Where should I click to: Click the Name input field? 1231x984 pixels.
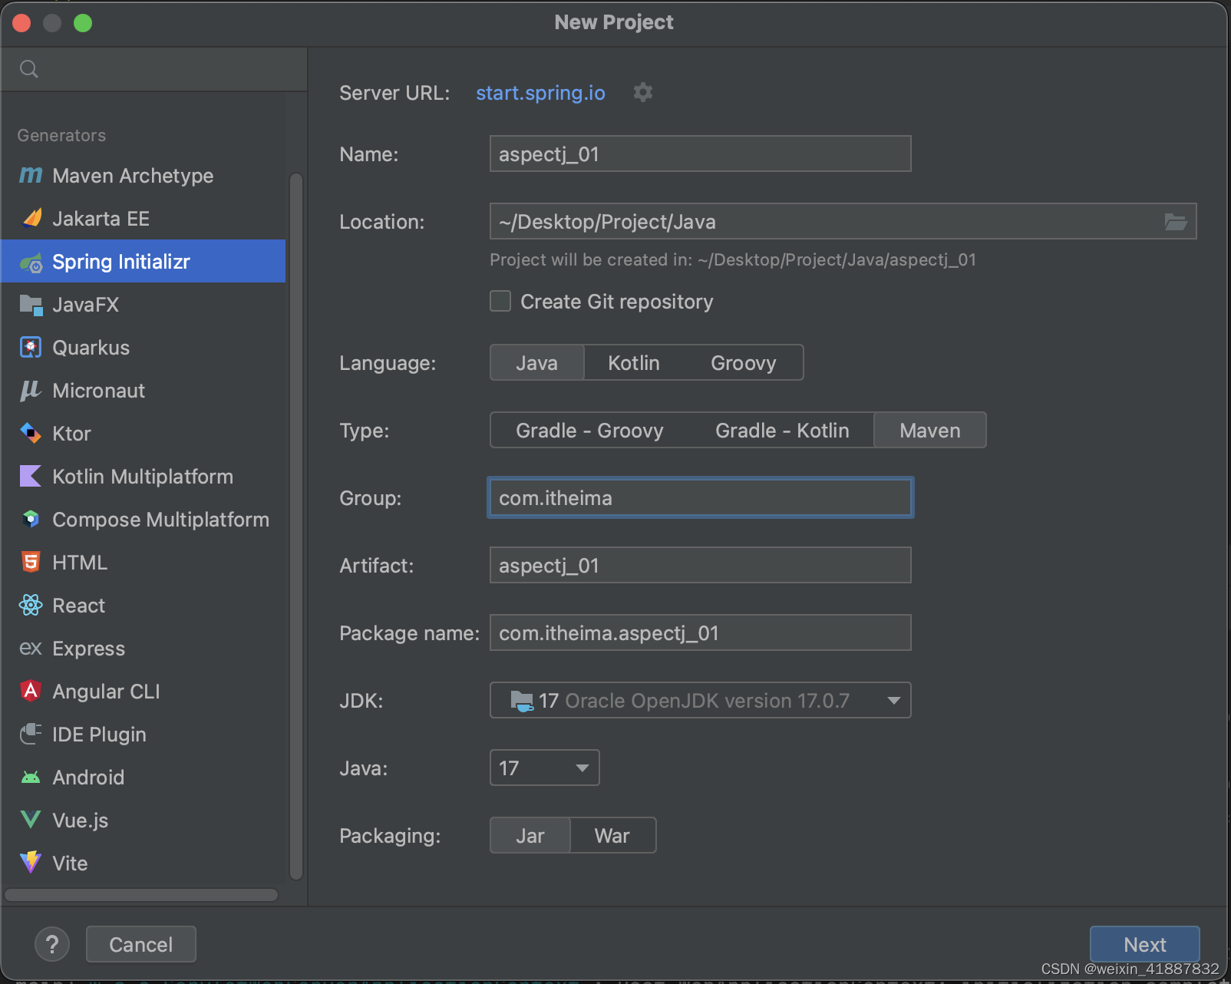[x=701, y=154]
